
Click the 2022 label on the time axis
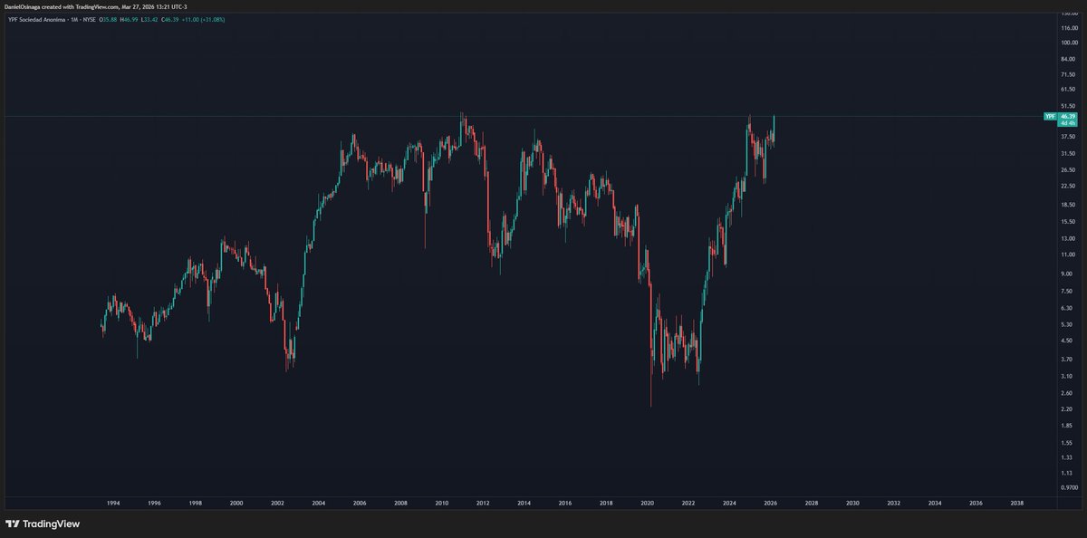(x=688, y=503)
